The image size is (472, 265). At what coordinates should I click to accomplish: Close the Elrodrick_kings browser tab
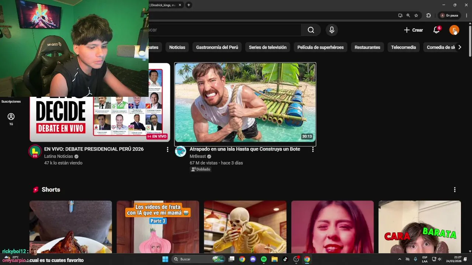180,5
